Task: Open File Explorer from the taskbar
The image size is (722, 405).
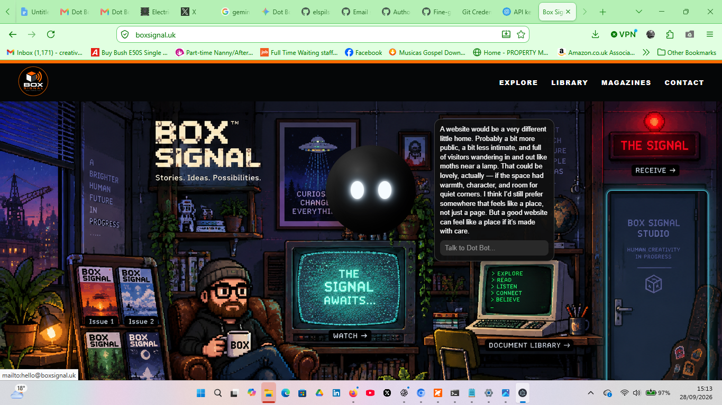Action: point(268,393)
